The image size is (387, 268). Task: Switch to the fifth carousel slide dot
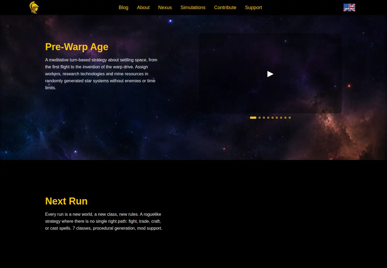pyautogui.click(x=273, y=118)
